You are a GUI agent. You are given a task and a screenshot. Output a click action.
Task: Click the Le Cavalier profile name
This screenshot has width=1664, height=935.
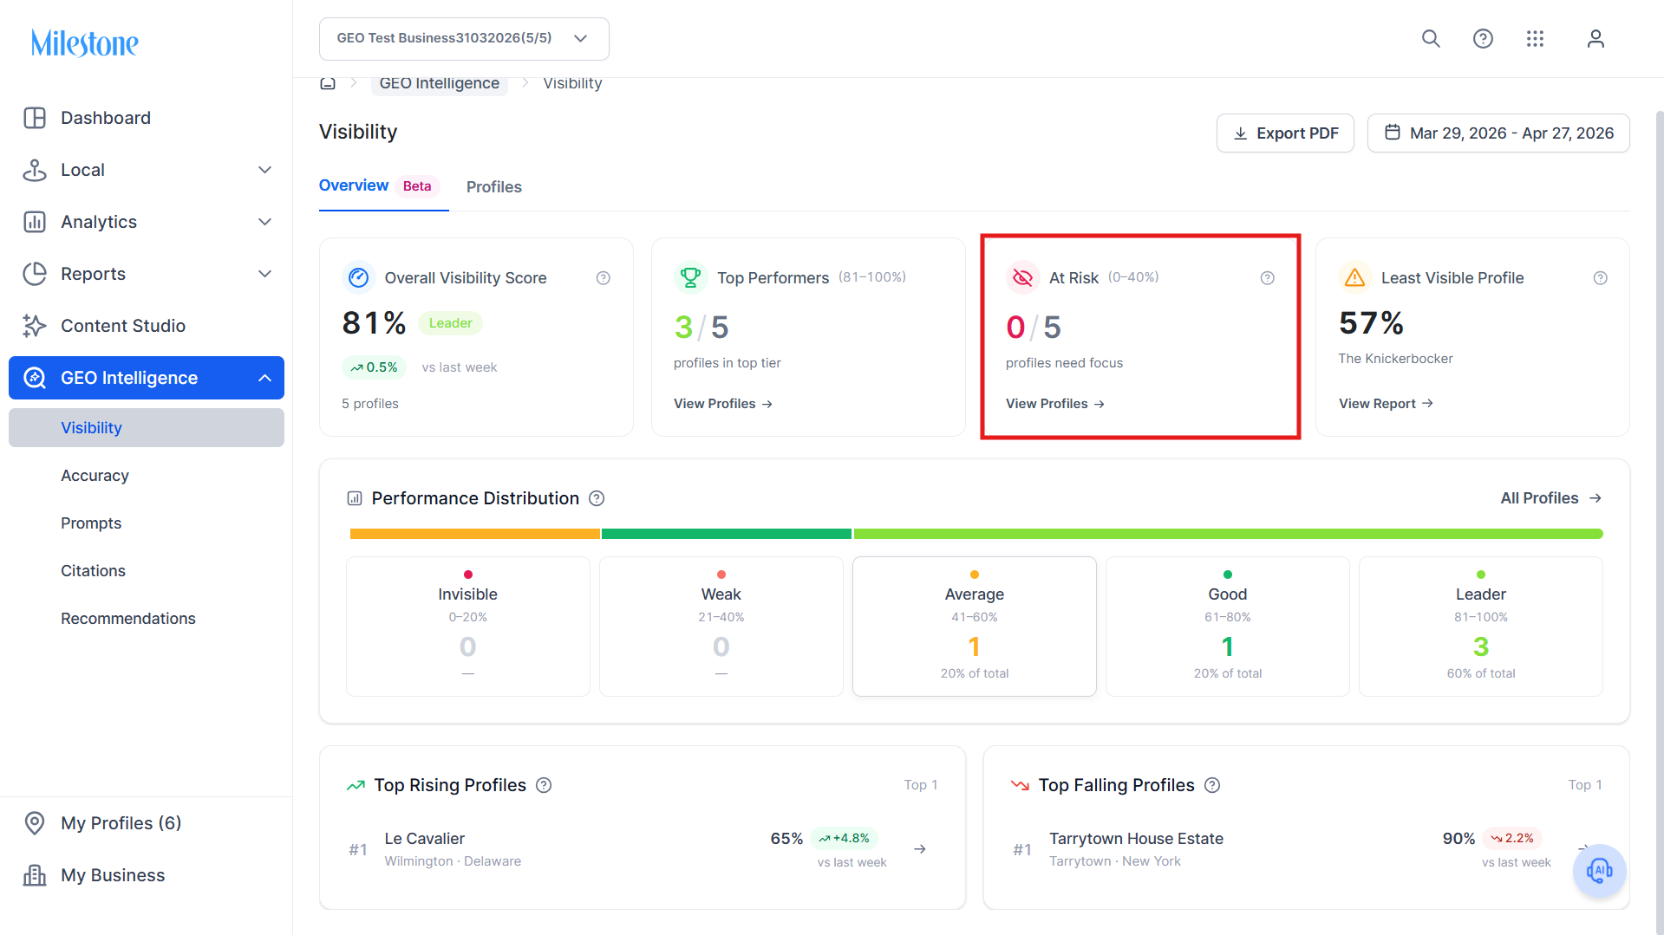pyautogui.click(x=425, y=839)
